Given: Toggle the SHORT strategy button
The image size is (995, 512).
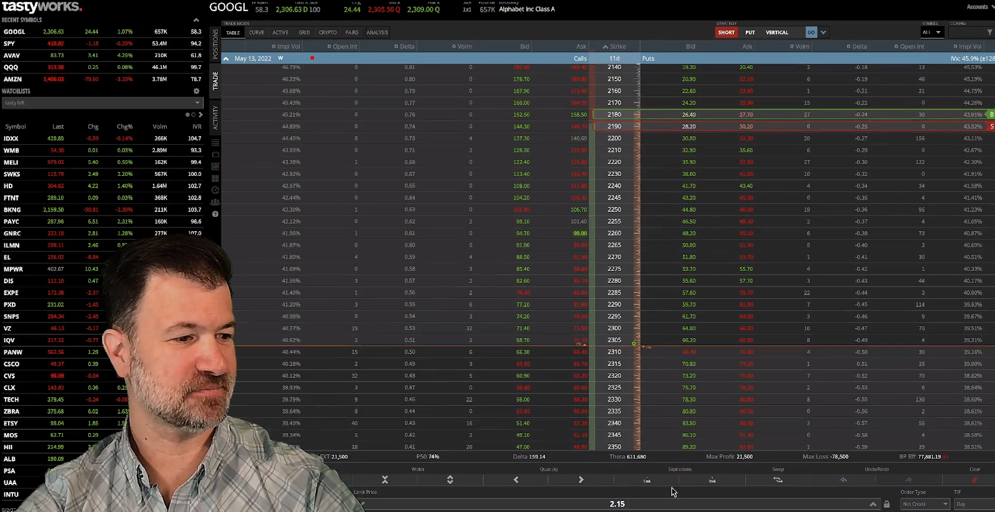Looking at the screenshot, I should tap(726, 32).
